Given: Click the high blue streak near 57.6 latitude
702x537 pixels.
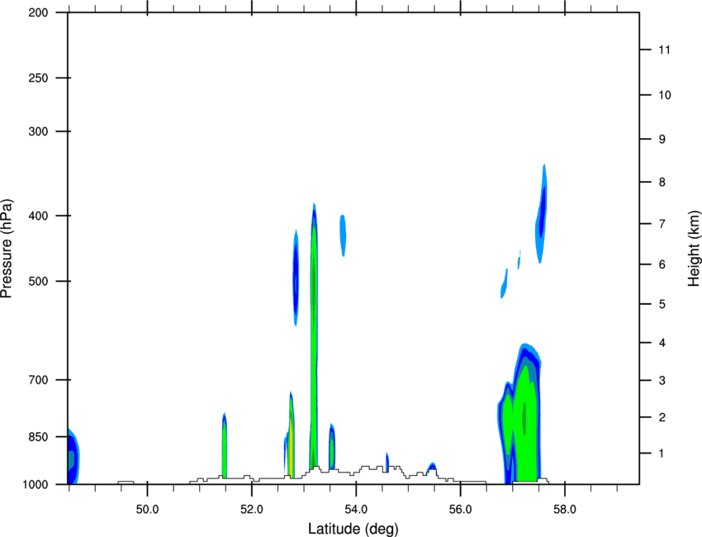Looking at the screenshot, I should pyautogui.click(x=542, y=214).
